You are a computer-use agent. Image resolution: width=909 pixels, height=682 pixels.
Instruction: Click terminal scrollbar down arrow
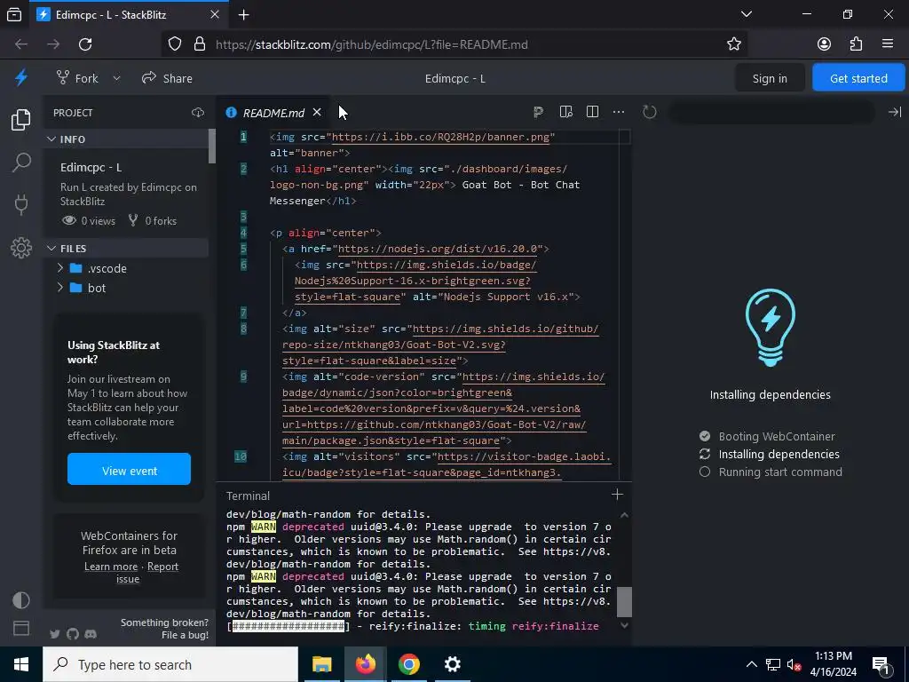pyautogui.click(x=624, y=625)
